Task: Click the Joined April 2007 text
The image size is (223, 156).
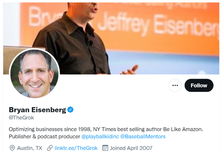Action: (131, 148)
